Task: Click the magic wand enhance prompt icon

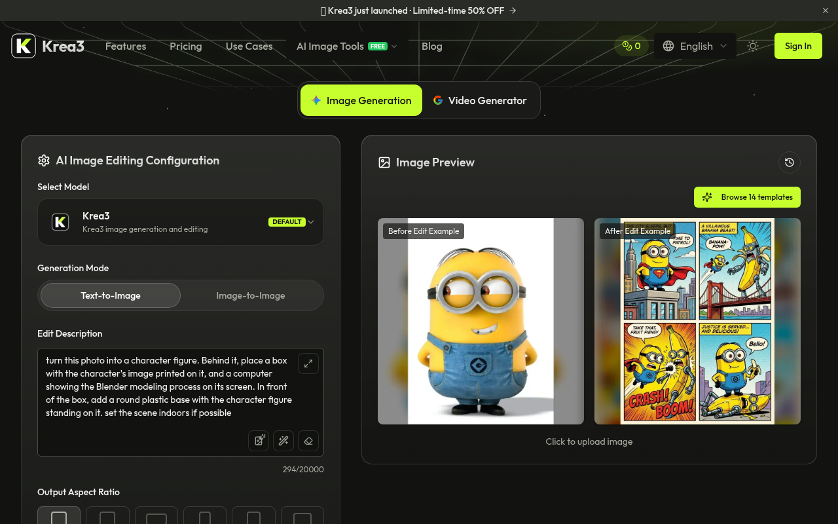Action: (283, 441)
